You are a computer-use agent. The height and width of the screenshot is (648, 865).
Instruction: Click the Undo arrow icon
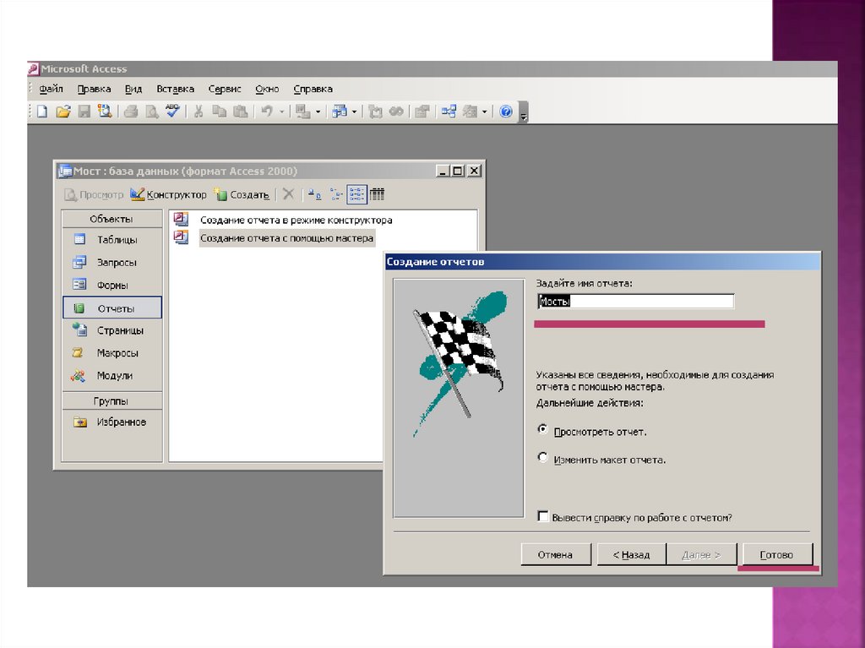point(267,112)
